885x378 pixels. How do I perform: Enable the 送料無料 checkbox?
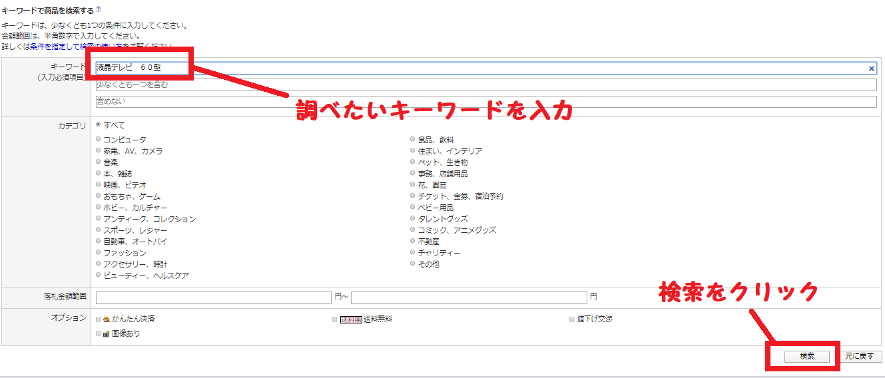[x=335, y=319]
